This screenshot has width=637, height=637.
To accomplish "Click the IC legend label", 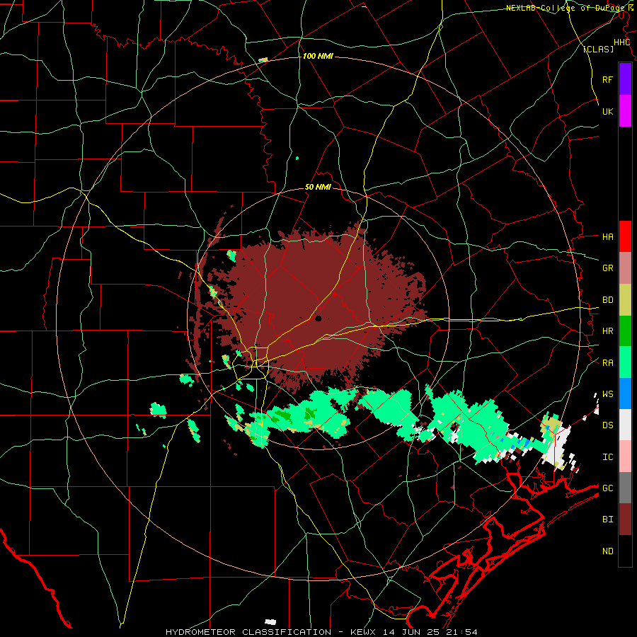I will (x=607, y=457).
